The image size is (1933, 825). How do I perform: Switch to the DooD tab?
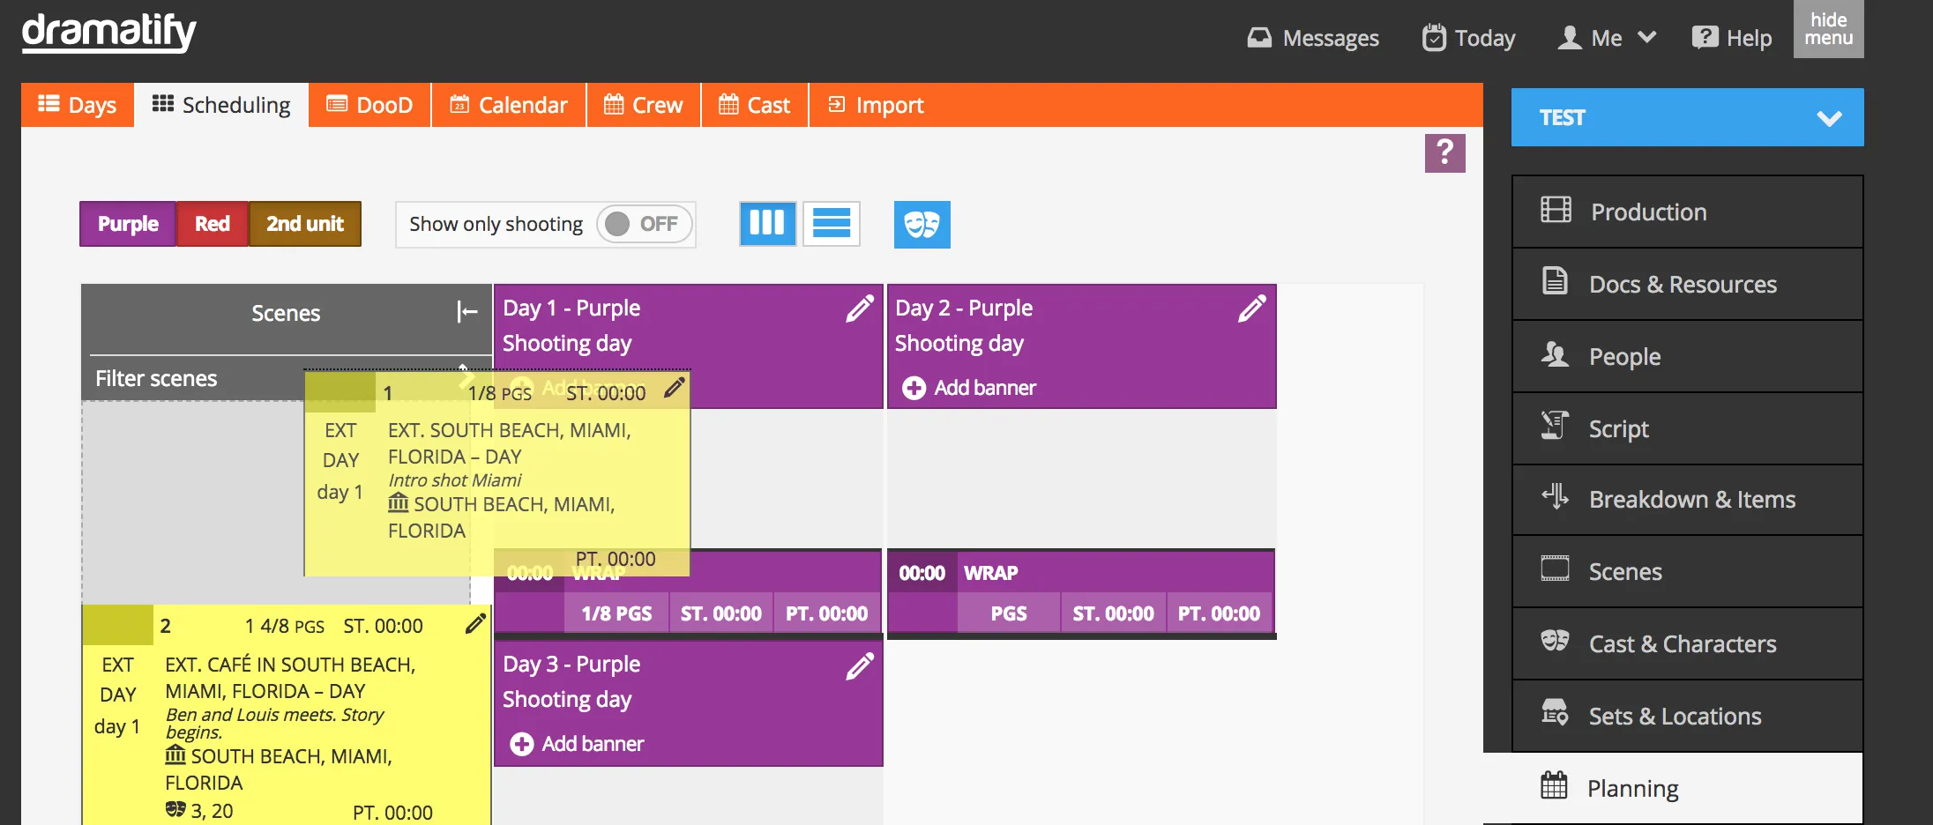369,105
